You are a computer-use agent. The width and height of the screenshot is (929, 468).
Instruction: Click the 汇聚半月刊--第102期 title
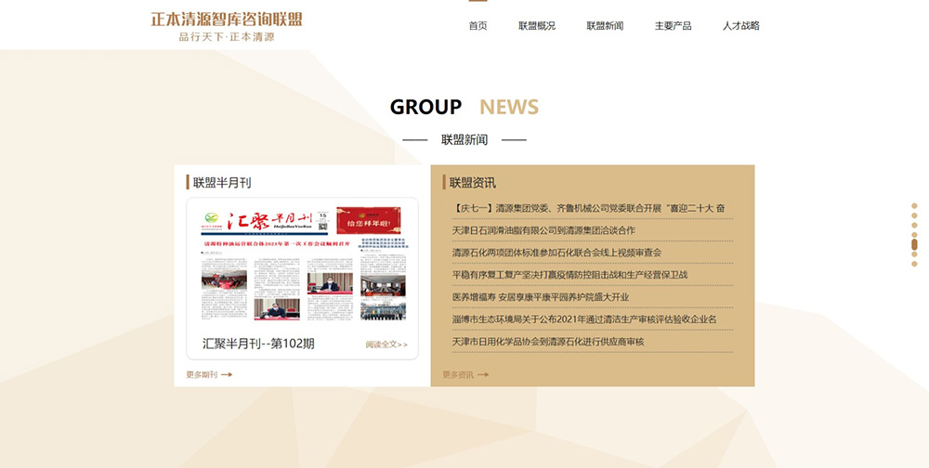click(258, 344)
